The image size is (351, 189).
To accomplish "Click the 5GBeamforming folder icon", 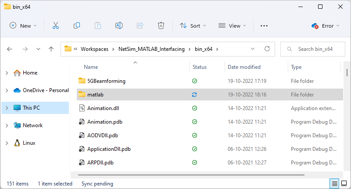I will point(82,81).
